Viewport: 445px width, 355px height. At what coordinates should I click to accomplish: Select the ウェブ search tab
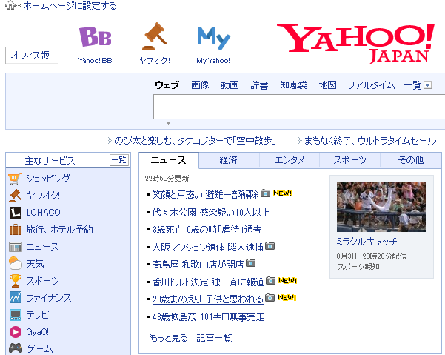coord(167,85)
